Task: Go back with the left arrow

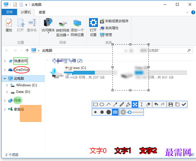Action: pos(7,51)
